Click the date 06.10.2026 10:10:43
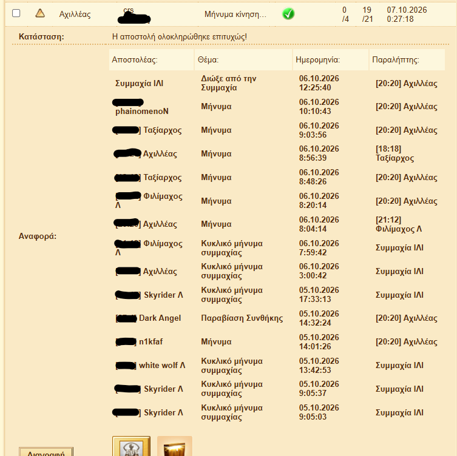Image resolution: width=457 pixels, height=456 pixels. click(319, 107)
